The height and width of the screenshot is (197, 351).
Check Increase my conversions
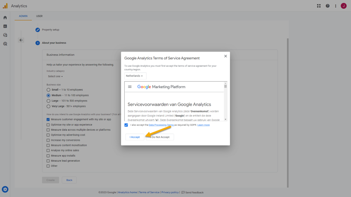coord(48,140)
